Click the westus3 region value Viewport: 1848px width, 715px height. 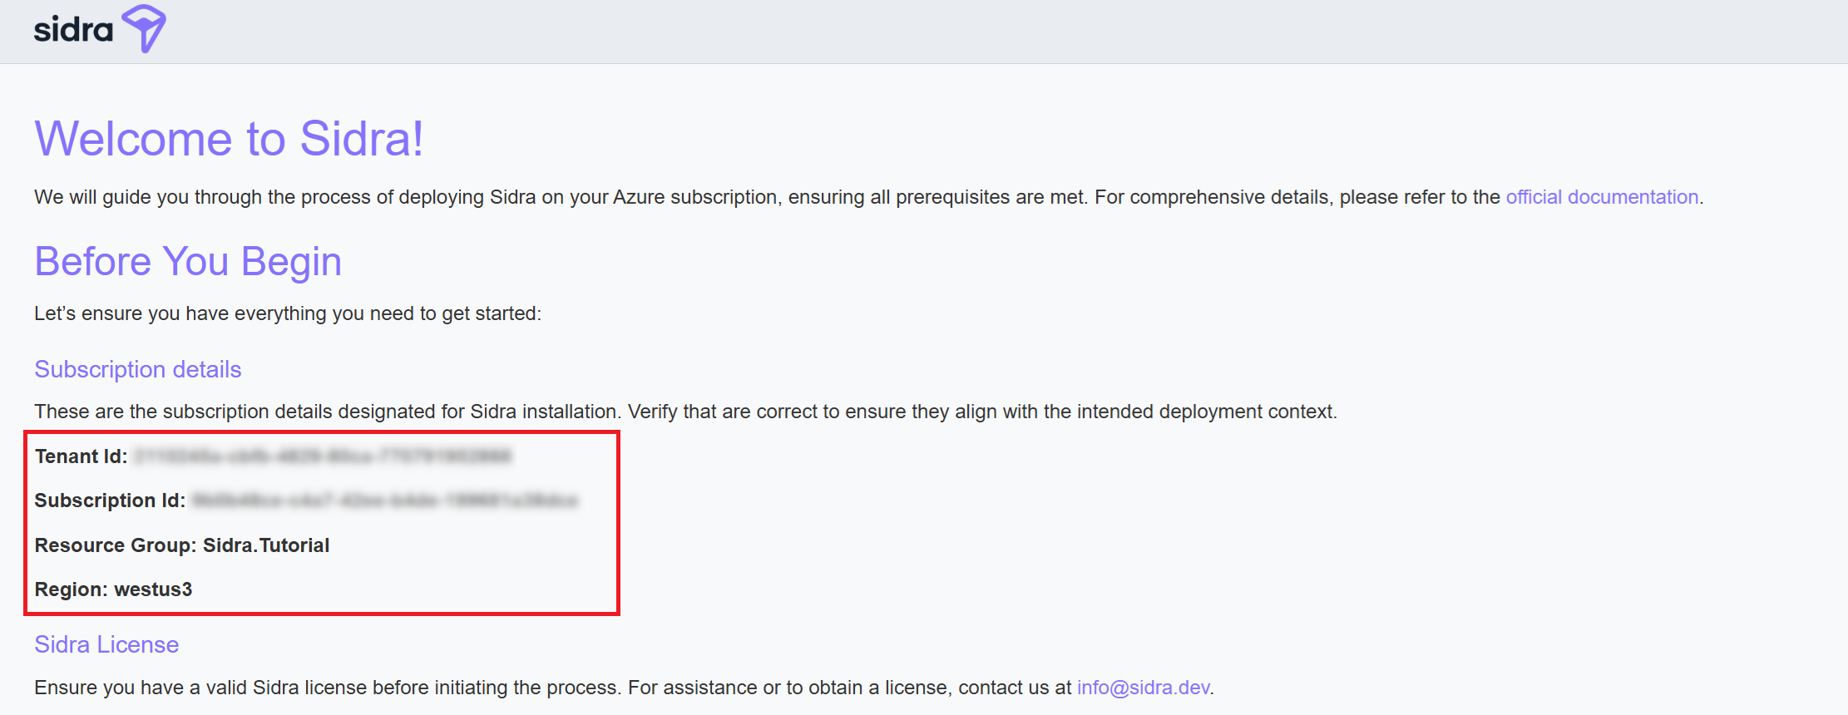tap(153, 589)
